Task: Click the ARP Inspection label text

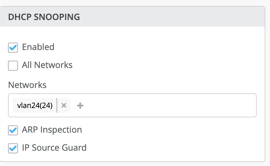Action: pos(52,130)
